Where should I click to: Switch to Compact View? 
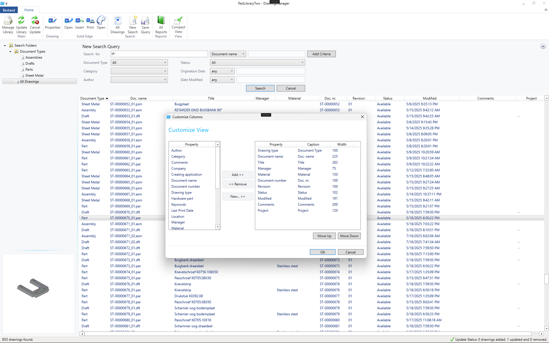click(178, 24)
